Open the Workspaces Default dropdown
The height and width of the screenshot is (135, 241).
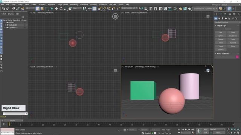point(230,5)
